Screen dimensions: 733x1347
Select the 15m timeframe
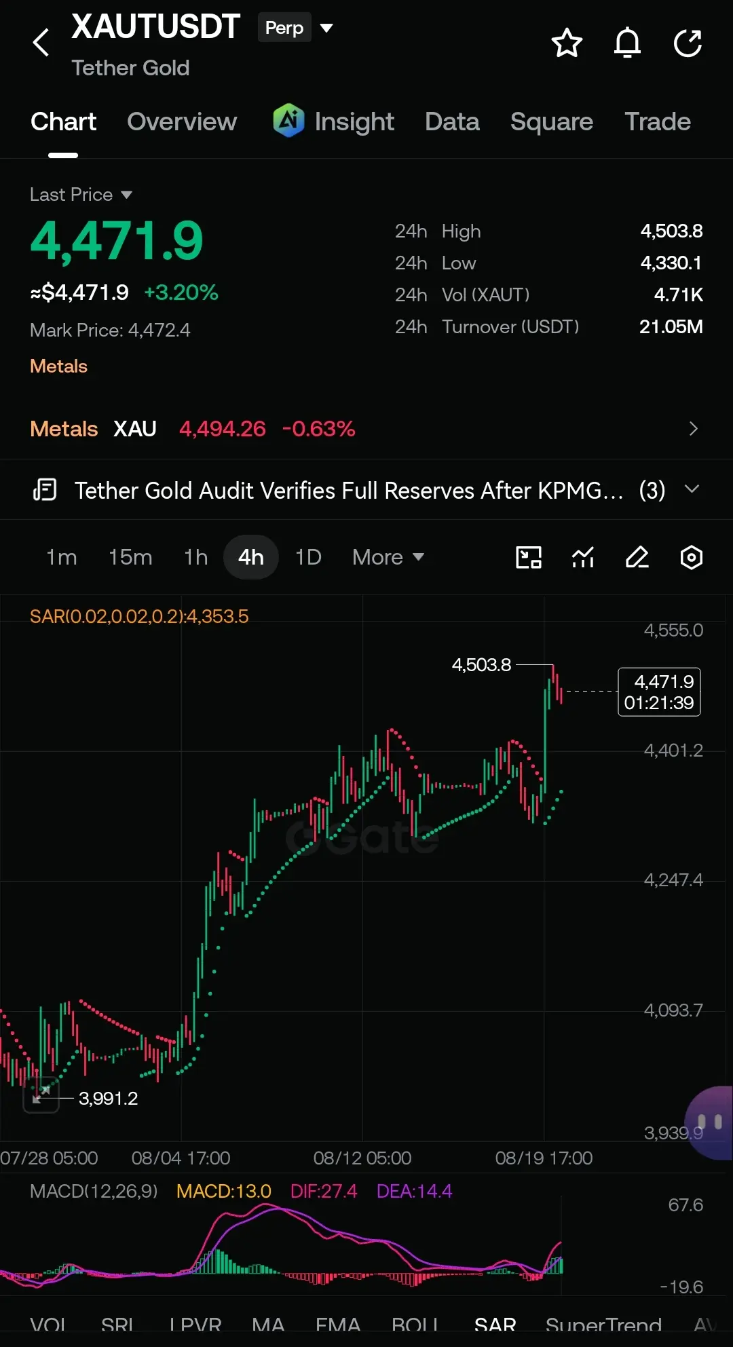pos(130,557)
